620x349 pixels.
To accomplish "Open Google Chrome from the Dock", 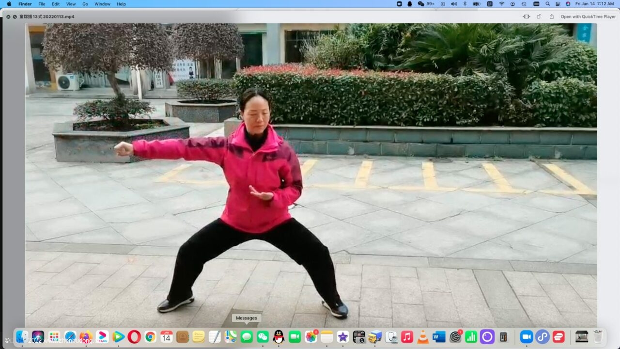I will point(150,336).
